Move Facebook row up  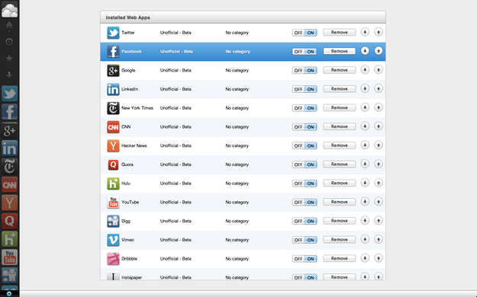coord(379,51)
